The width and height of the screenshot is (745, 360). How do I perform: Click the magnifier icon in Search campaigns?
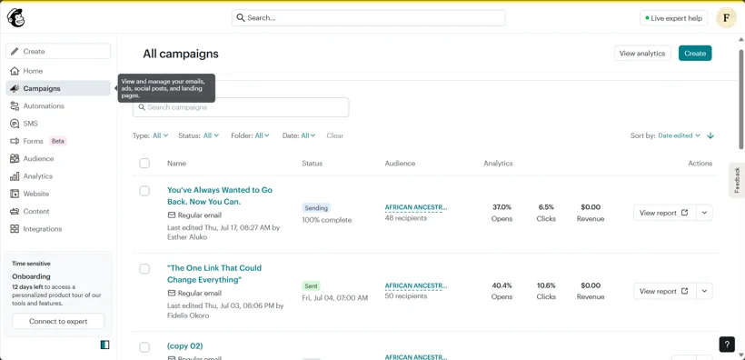[142, 107]
